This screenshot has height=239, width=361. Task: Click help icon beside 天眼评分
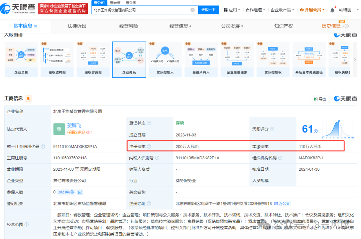click(x=272, y=129)
